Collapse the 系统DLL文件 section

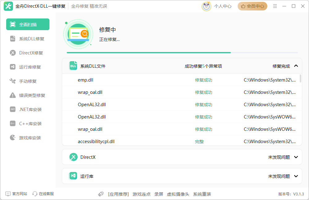[296, 66]
